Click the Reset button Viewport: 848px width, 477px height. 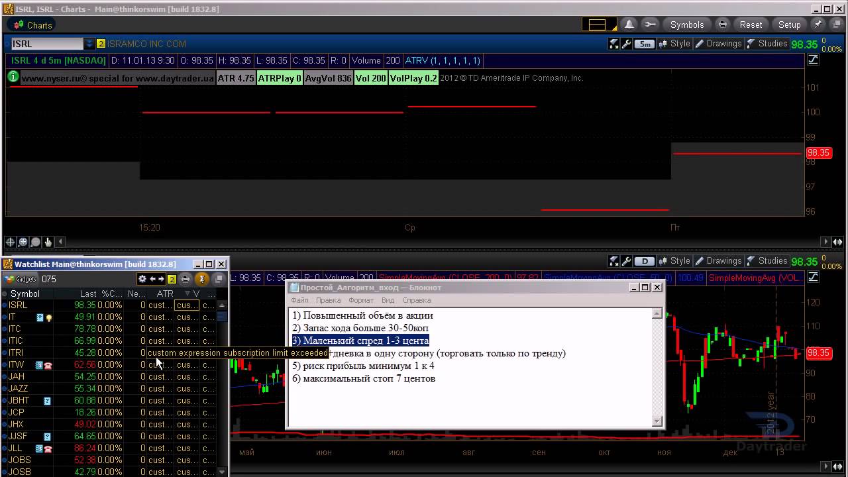(751, 25)
